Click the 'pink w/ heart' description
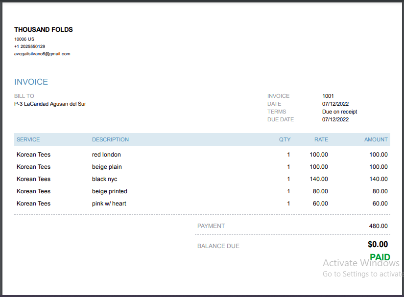404x297 pixels. (109, 204)
